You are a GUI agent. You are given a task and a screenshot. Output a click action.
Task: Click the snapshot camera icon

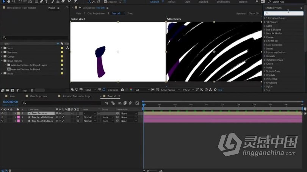[x=122, y=90]
